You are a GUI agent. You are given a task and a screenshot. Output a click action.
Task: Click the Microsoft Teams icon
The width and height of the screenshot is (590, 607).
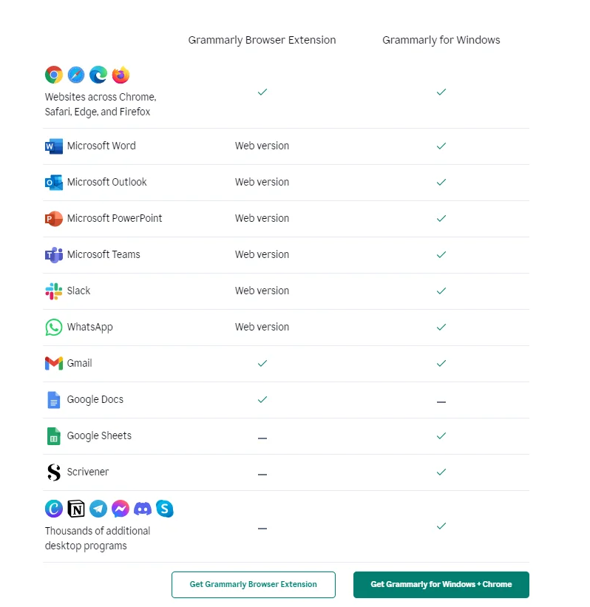(x=53, y=255)
